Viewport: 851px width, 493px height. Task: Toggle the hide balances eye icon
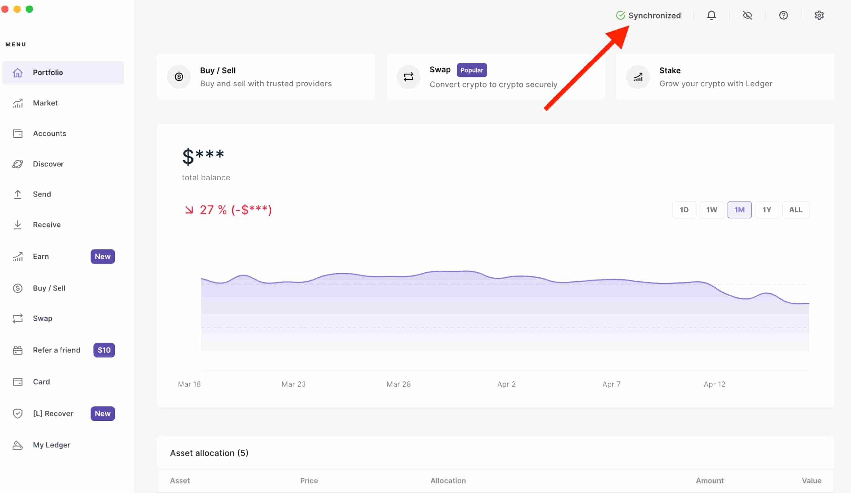(747, 15)
